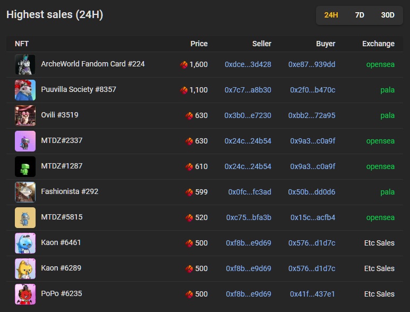Click the Buyer column header
Screen dimensions: 410x312
pyautogui.click(x=326, y=44)
